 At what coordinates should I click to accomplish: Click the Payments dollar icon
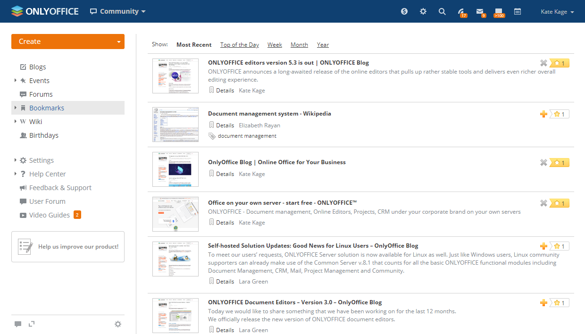404,11
